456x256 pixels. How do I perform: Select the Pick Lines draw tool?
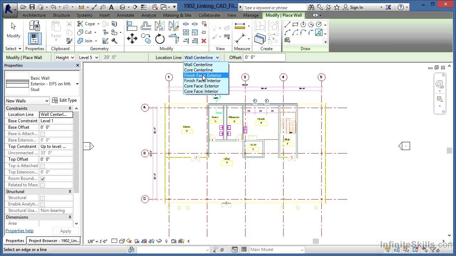[319, 32]
